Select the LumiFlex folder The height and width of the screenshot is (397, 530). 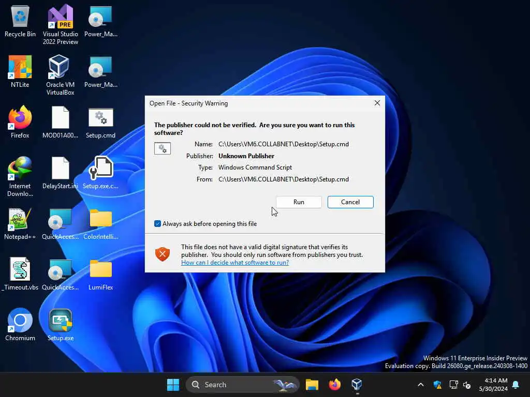101,274
